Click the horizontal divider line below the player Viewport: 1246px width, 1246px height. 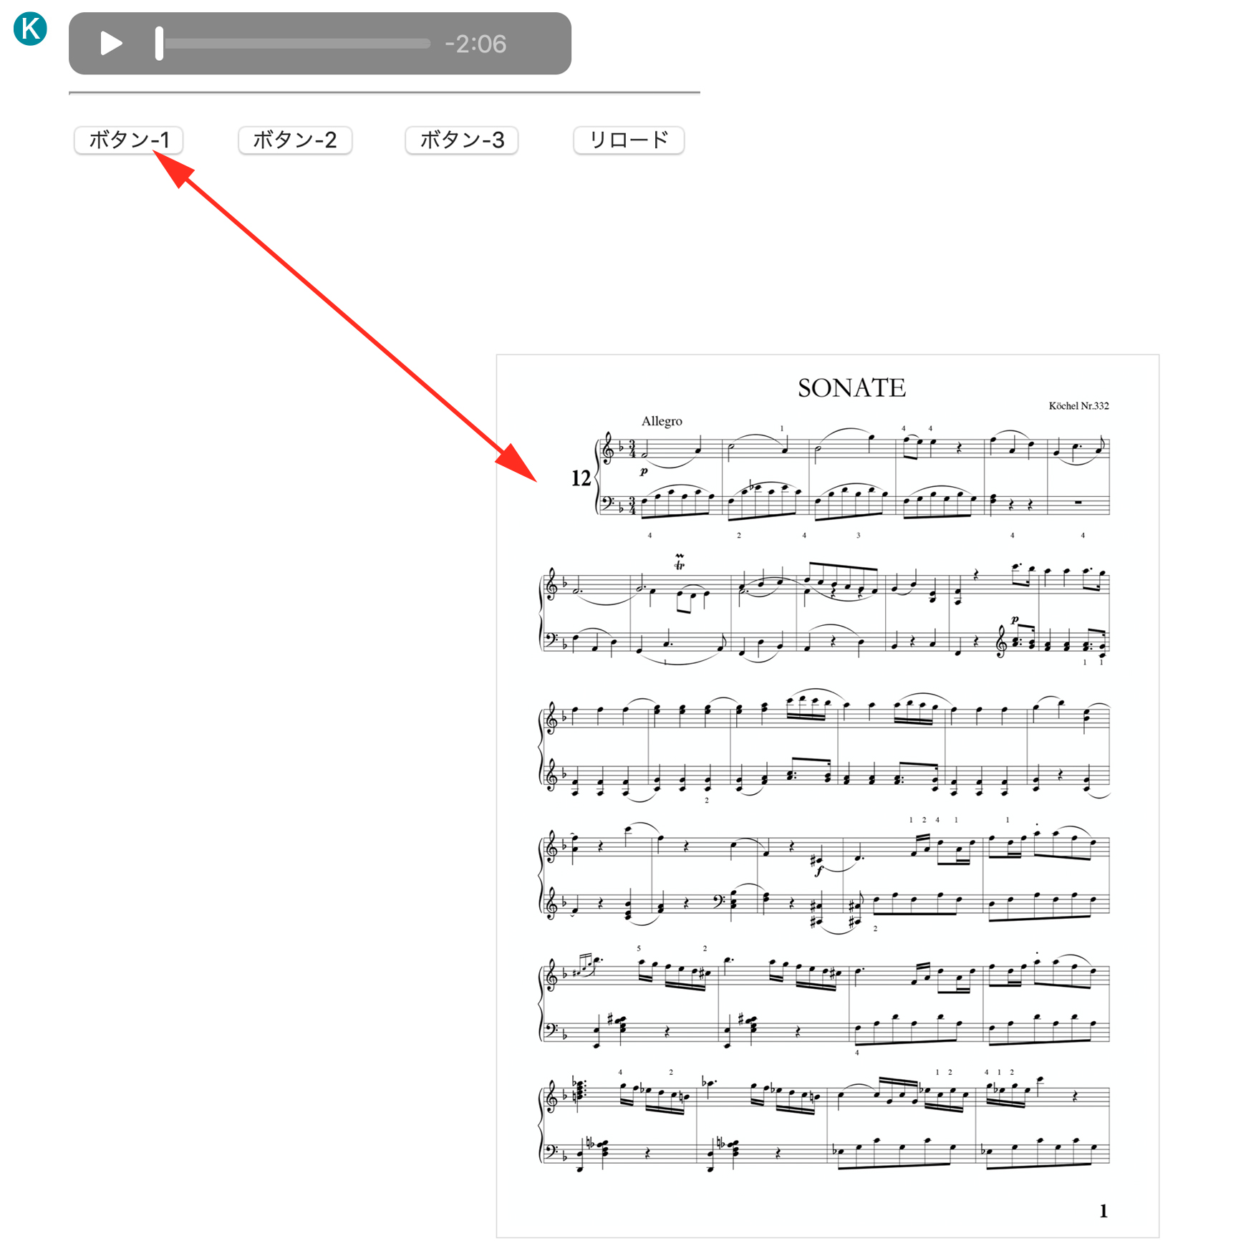point(385,92)
